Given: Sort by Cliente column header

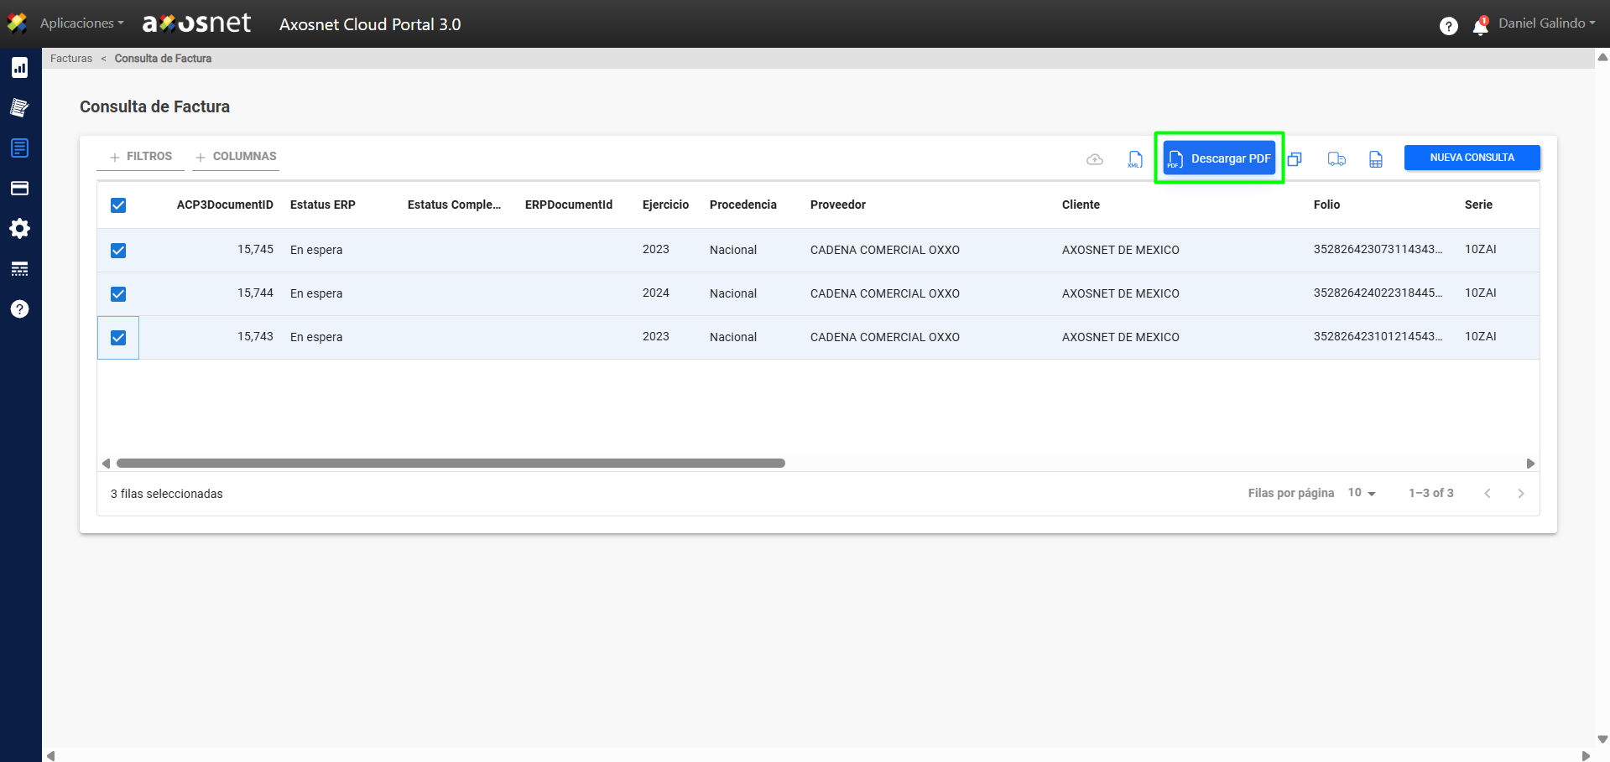Looking at the screenshot, I should click(x=1081, y=205).
